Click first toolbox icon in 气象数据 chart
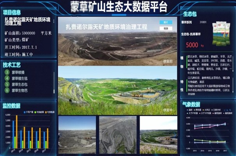236x156 pixels. [x=225, y=110]
